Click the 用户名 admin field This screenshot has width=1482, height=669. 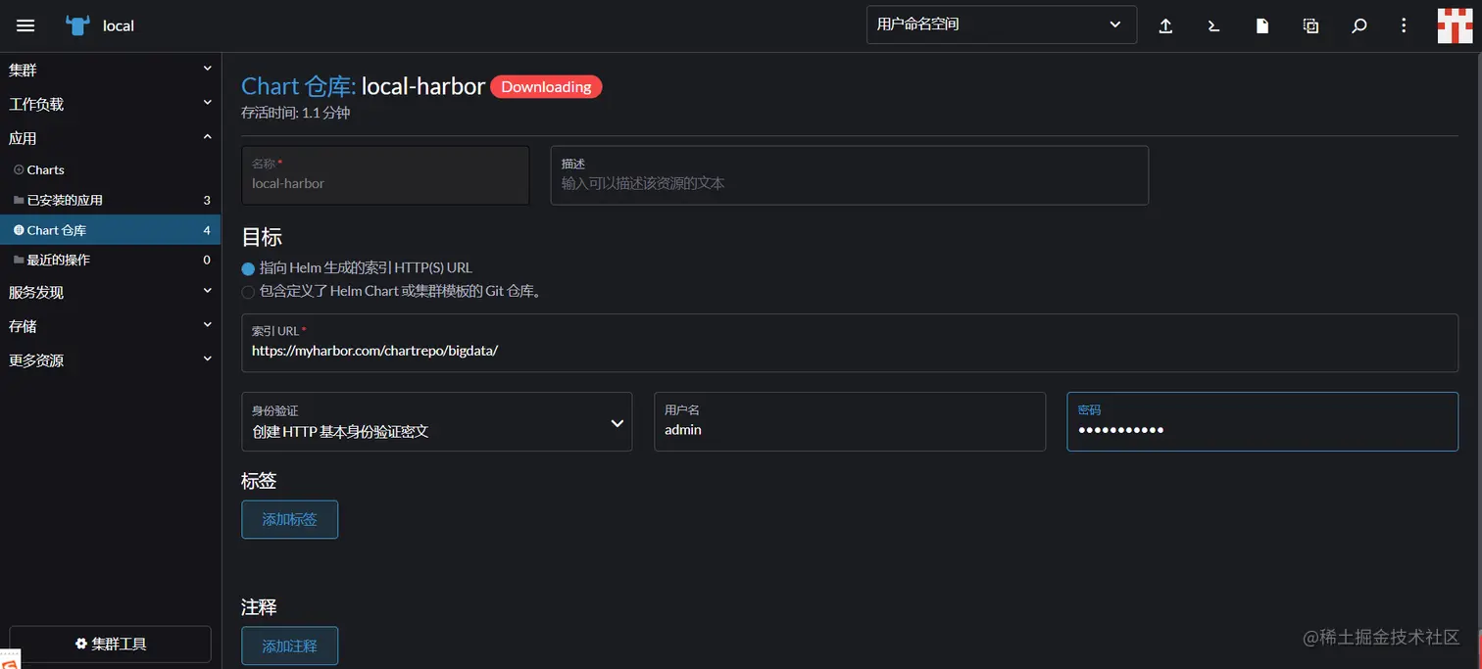pos(850,422)
